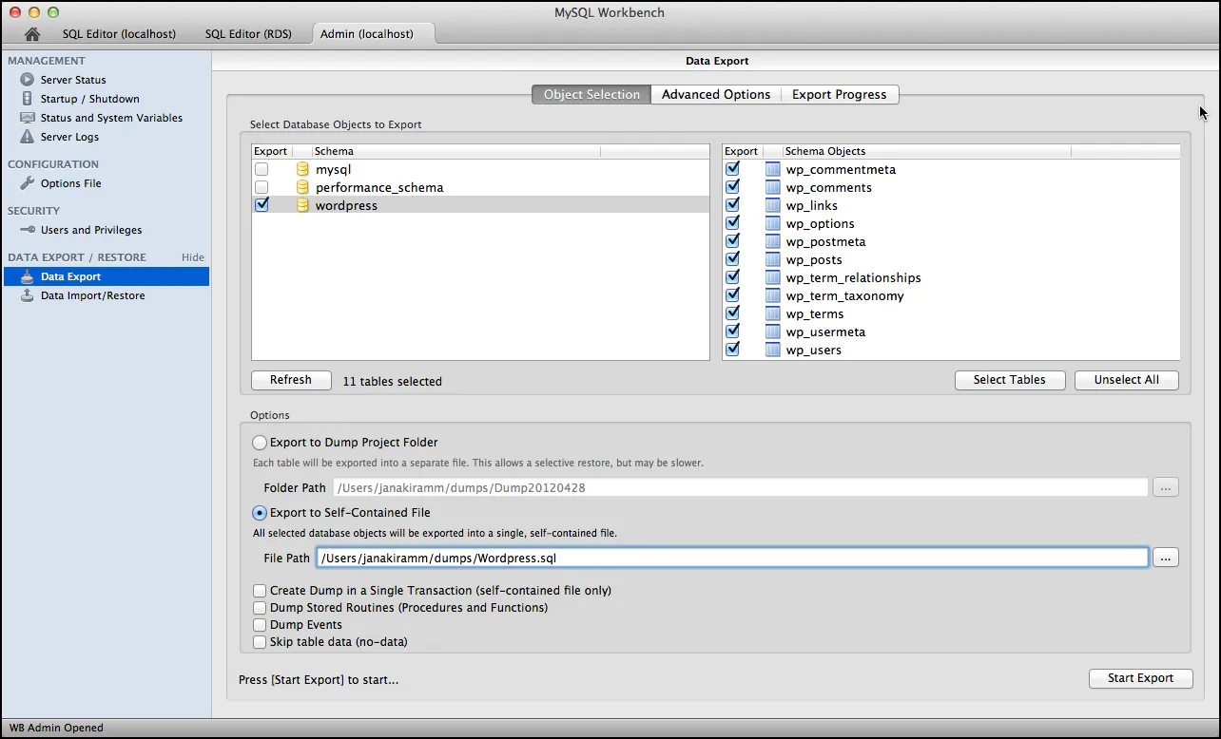Uncheck the wp_posts export checkbox

click(x=732, y=258)
